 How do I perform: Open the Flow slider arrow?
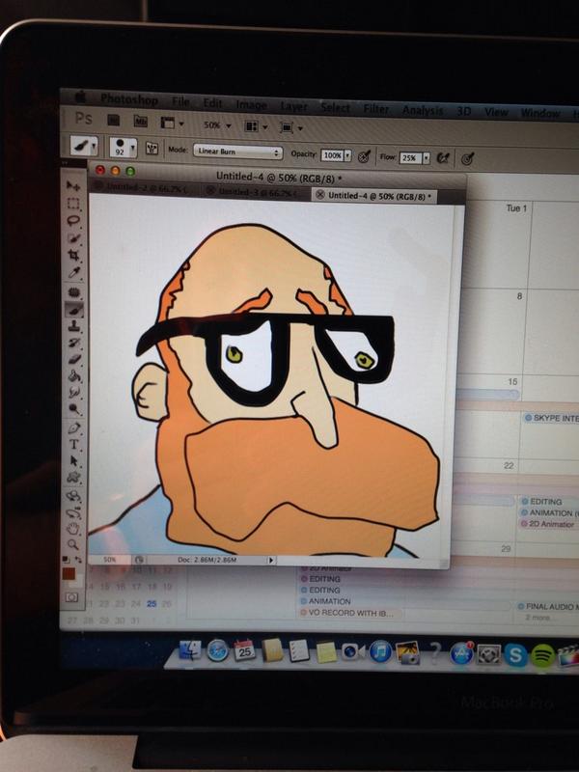point(426,158)
